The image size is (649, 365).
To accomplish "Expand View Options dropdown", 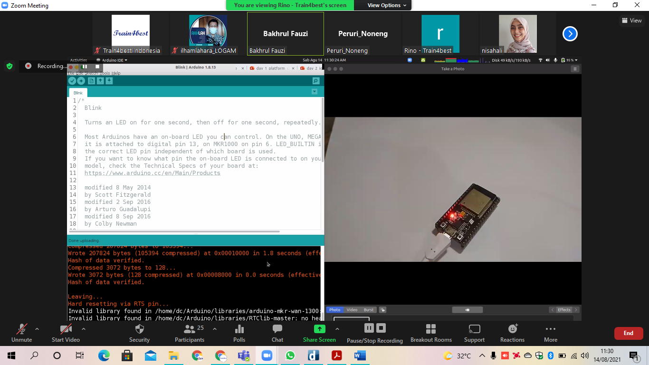I will pos(387,5).
